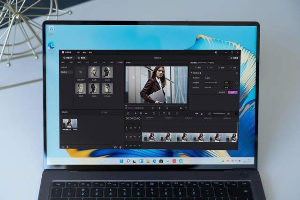Step to the next frame in preview
The width and height of the screenshot is (300, 200).
(167, 108)
